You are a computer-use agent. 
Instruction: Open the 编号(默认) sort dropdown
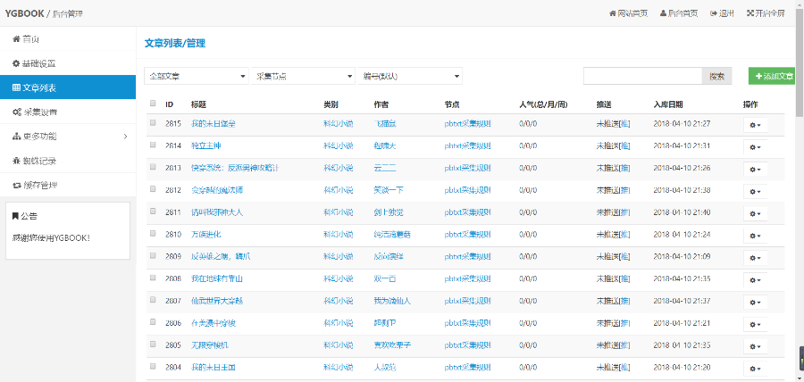click(410, 76)
